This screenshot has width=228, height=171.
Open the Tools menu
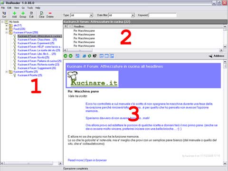click(x=30, y=8)
